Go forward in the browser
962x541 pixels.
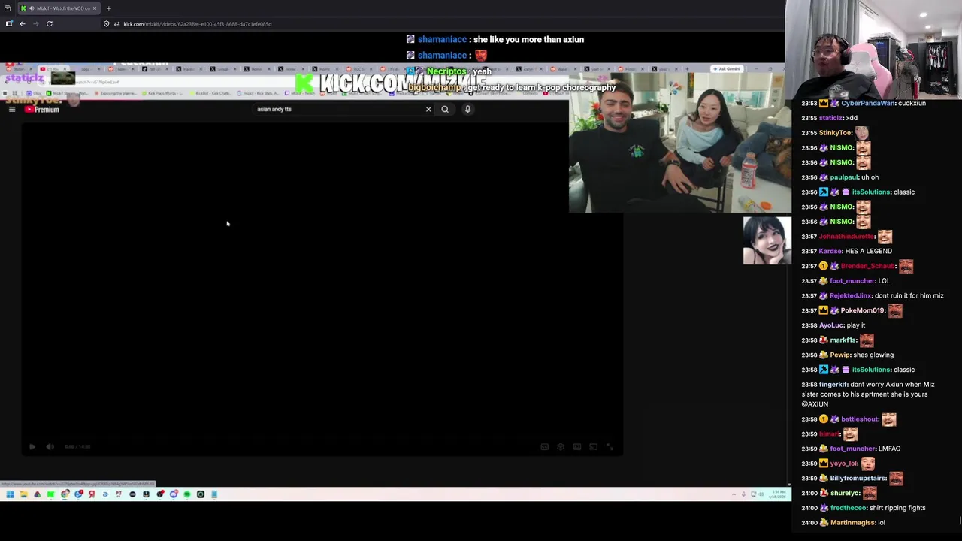pos(36,24)
